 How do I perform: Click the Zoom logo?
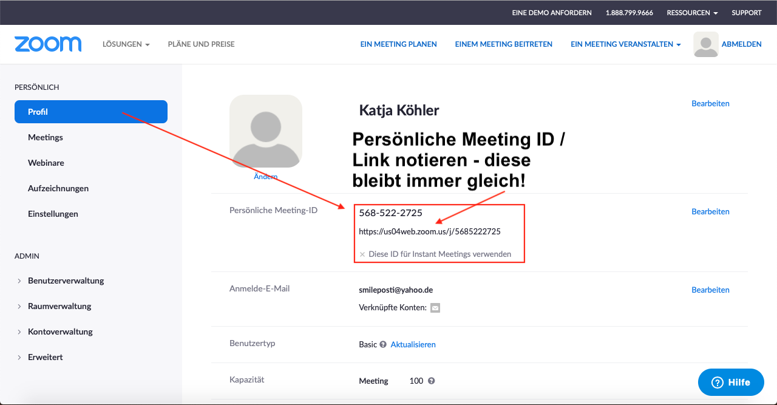[x=48, y=44]
